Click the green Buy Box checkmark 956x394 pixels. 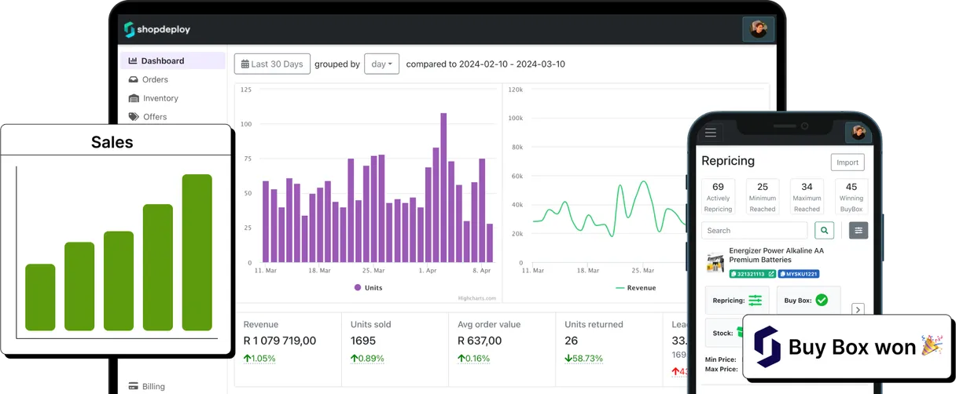coord(822,300)
